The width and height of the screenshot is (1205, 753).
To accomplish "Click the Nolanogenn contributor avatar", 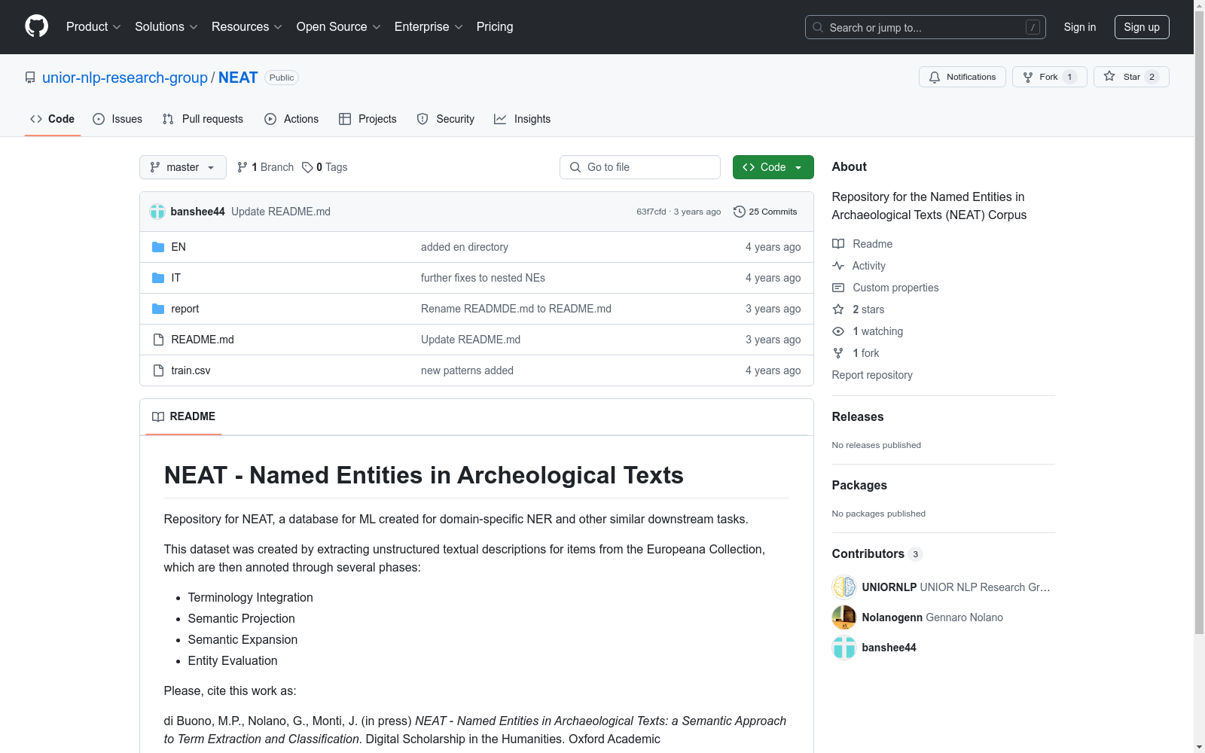I will tap(844, 617).
